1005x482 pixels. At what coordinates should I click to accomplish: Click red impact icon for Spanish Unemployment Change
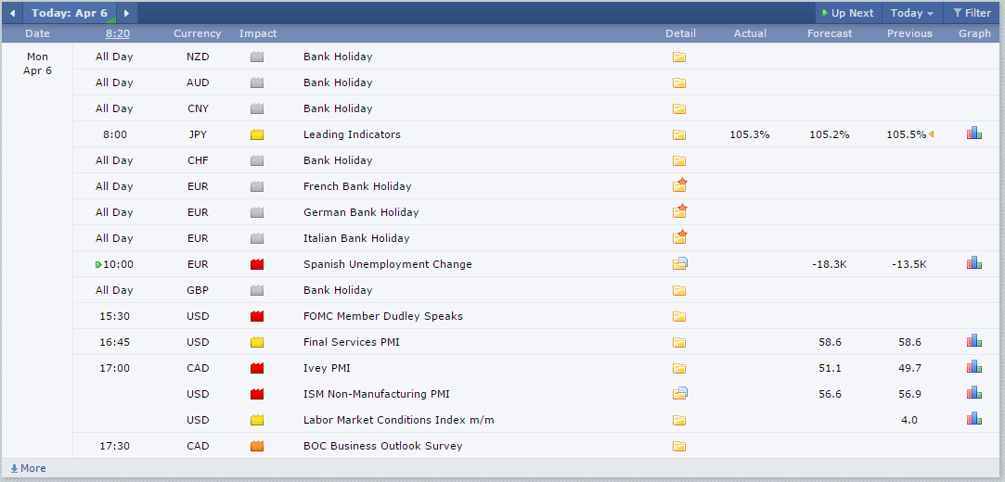(x=257, y=264)
